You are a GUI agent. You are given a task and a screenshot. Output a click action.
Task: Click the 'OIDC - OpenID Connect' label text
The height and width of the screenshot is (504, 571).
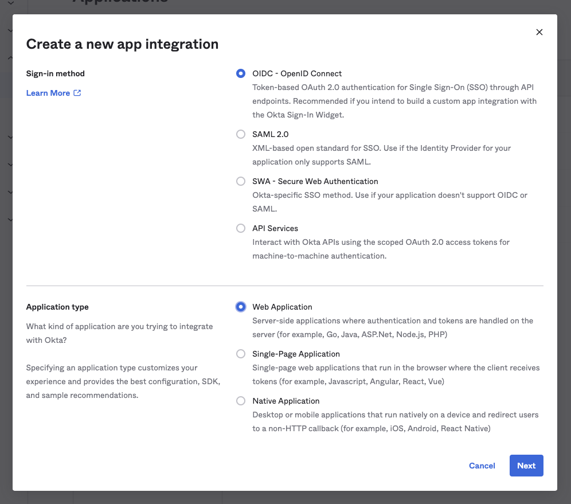tap(297, 73)
